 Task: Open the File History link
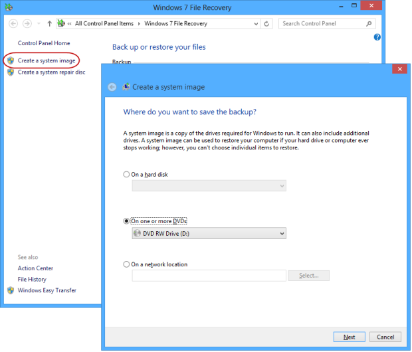[32, 280]
